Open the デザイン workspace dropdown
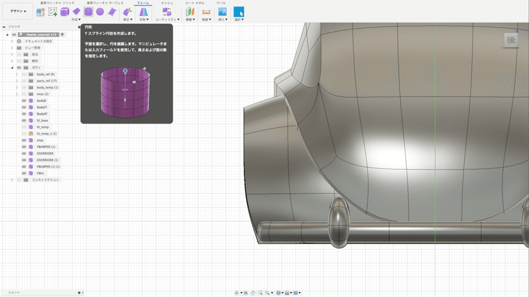The height and width of the screenshot is (297, 529). (18, 11)
